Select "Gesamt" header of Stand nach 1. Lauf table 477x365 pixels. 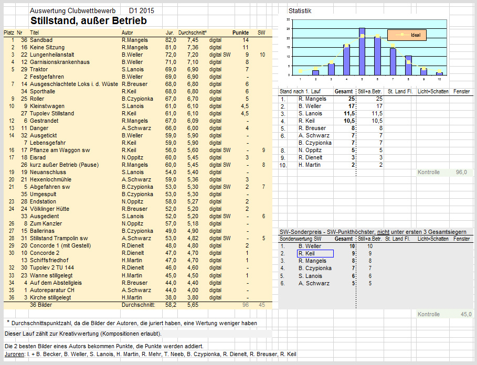pyautogui.click(x=344, y=91)
